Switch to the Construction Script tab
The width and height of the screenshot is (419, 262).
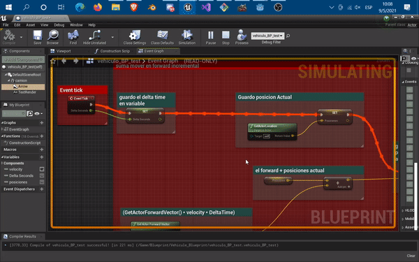pos(115,51)
